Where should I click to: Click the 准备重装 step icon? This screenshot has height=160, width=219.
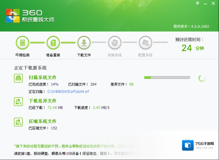coord(53,43)
